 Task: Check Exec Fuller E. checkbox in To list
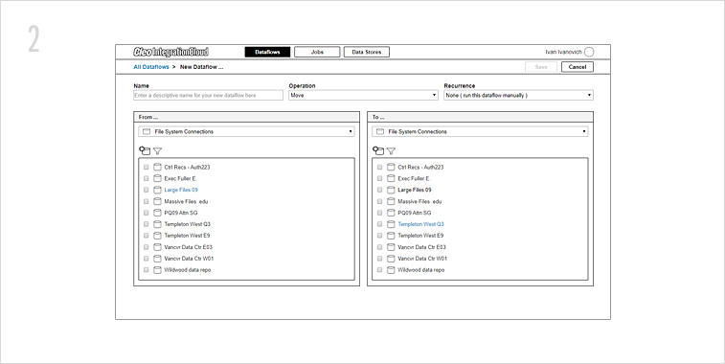[x=379, y=178]
